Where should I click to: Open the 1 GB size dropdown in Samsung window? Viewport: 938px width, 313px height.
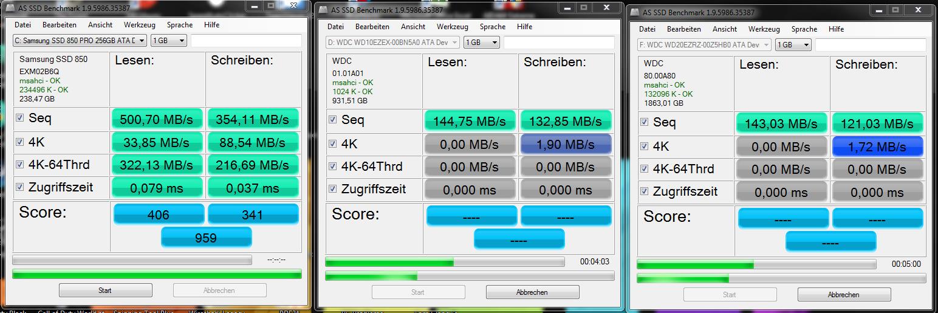click(x=168, y=41)
